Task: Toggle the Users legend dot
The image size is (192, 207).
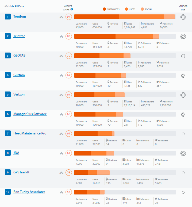Action: click(126, 9)
